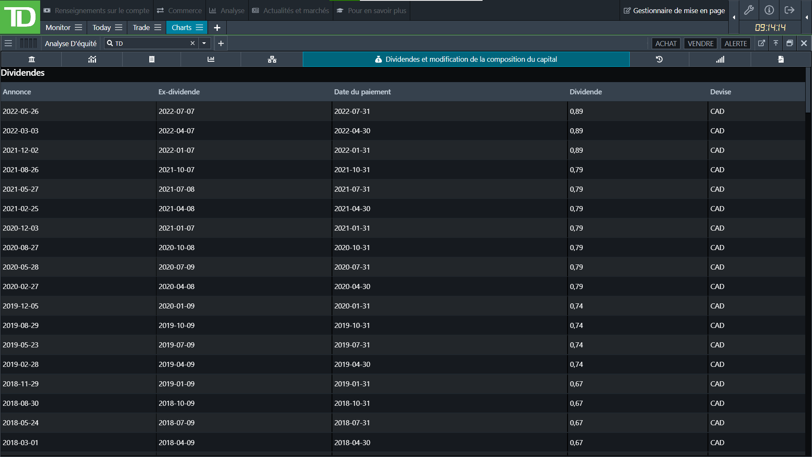Click the wrench settings icon
This screenshot has height=457, width=812.
[x=749, y=10]
